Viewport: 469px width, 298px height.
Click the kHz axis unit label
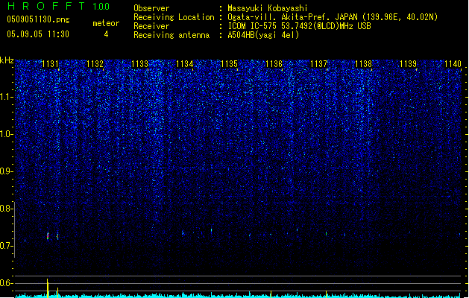point(7,60)
